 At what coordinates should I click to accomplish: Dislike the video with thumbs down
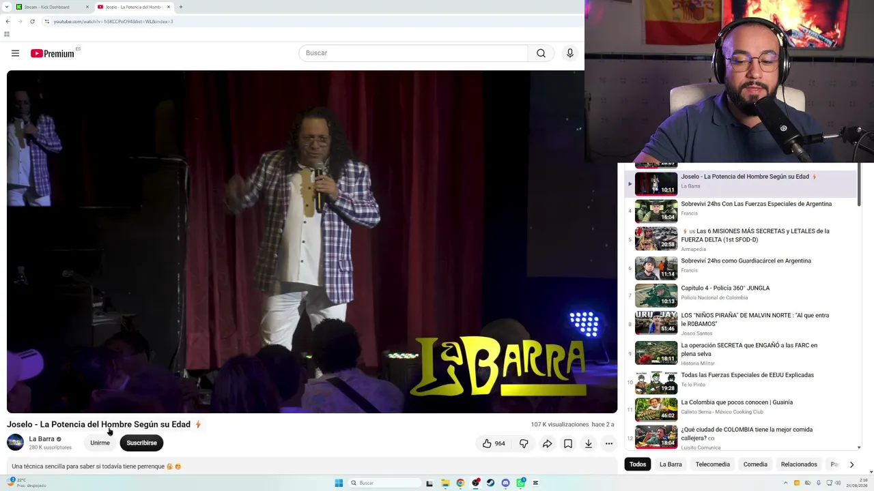pos(524,443)
